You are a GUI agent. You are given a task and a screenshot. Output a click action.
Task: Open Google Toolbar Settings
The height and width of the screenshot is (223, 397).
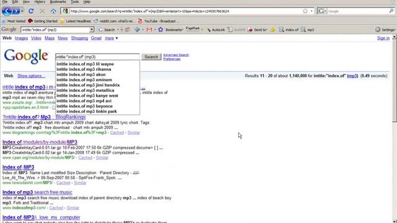tap(385, 30)
